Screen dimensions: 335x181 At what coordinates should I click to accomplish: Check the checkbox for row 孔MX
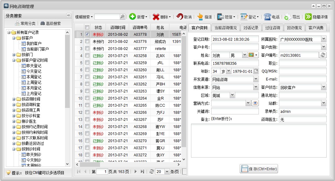pos(87,56)
